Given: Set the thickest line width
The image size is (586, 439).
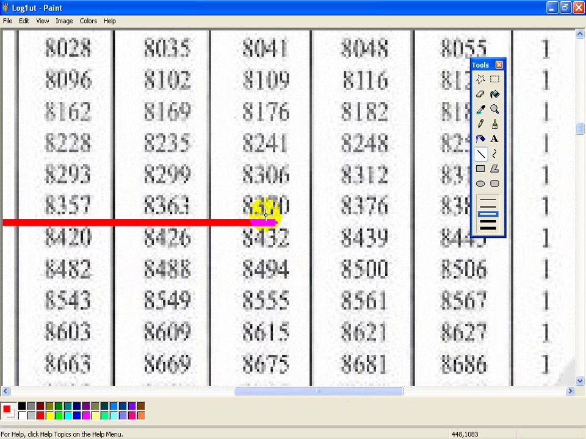Looking at the screenshot, I should pyautogui.click(x=488, y=228).
